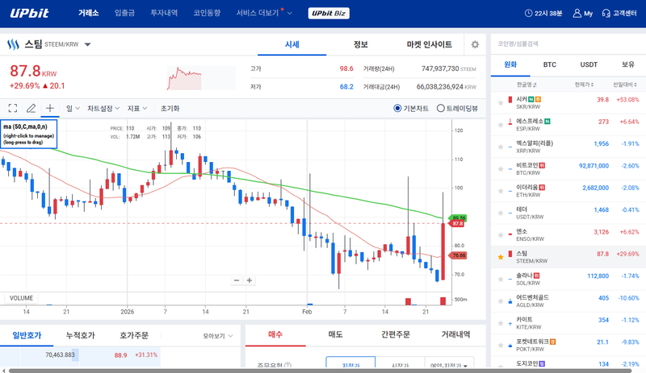Click the 초기화 reset button
The height and width of the screenshot is (373, 646).
170,108
